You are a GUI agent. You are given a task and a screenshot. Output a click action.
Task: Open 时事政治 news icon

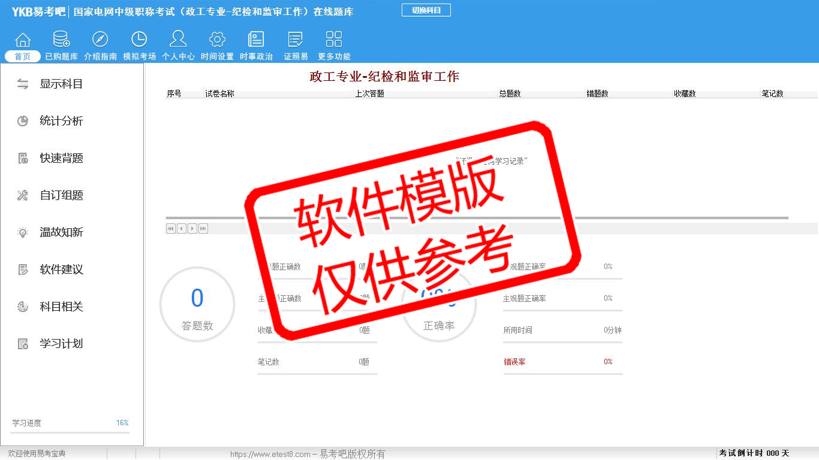(256, 40)
